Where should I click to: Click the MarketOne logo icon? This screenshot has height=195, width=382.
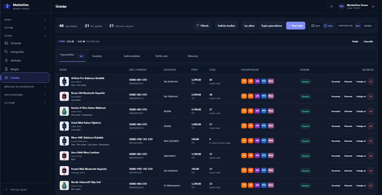(x=7, y=6)
